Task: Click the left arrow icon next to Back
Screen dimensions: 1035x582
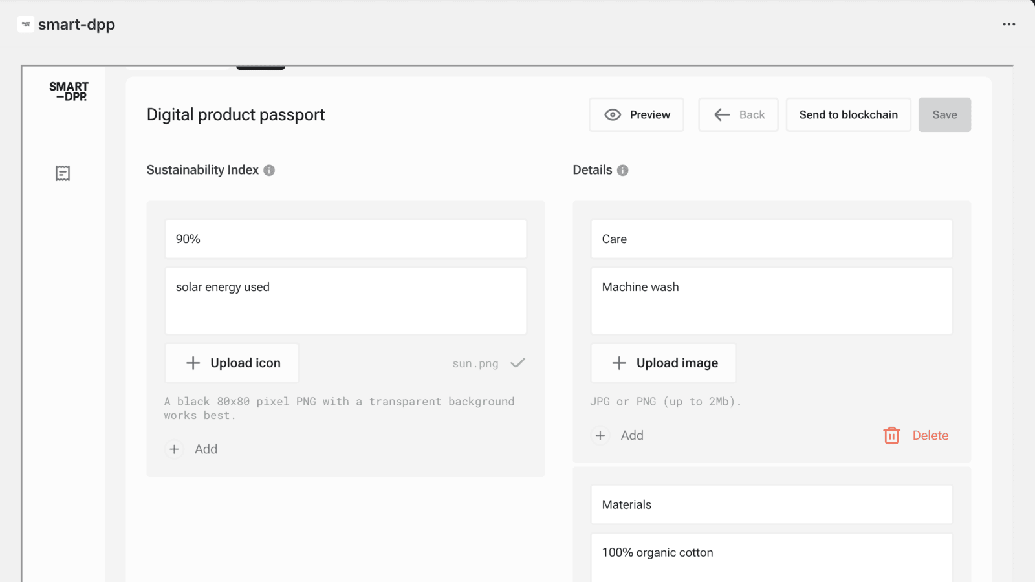Action: pos(722,114)
